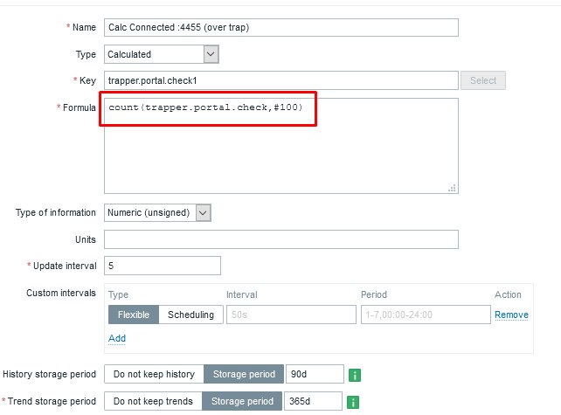Viewport: 561px width, 415px height.
Task: Click the Period 1-7,00:00-24:00 field
Action: (426, 315)
